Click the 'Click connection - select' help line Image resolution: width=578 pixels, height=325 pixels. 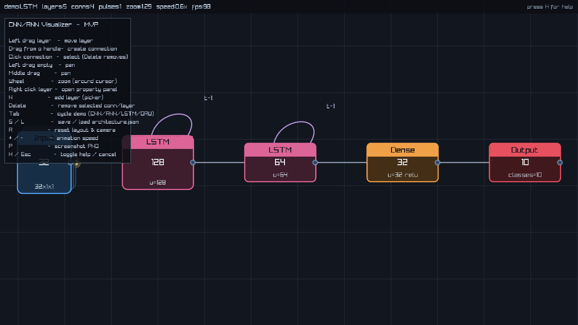(x=68, y=57)
